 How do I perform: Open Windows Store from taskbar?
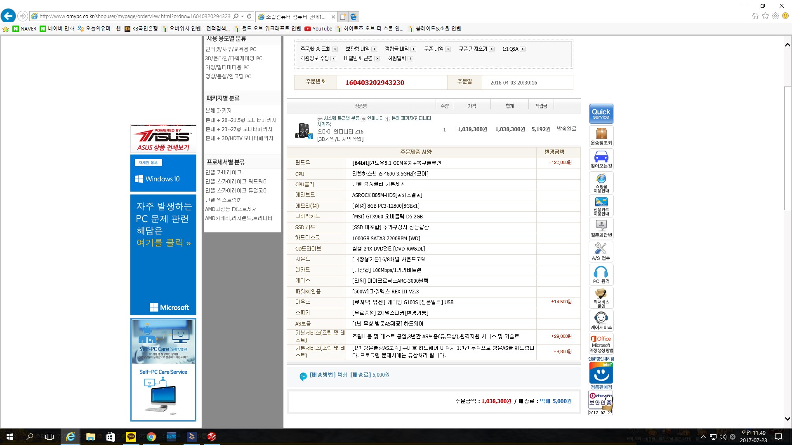[x=111, y=437]
